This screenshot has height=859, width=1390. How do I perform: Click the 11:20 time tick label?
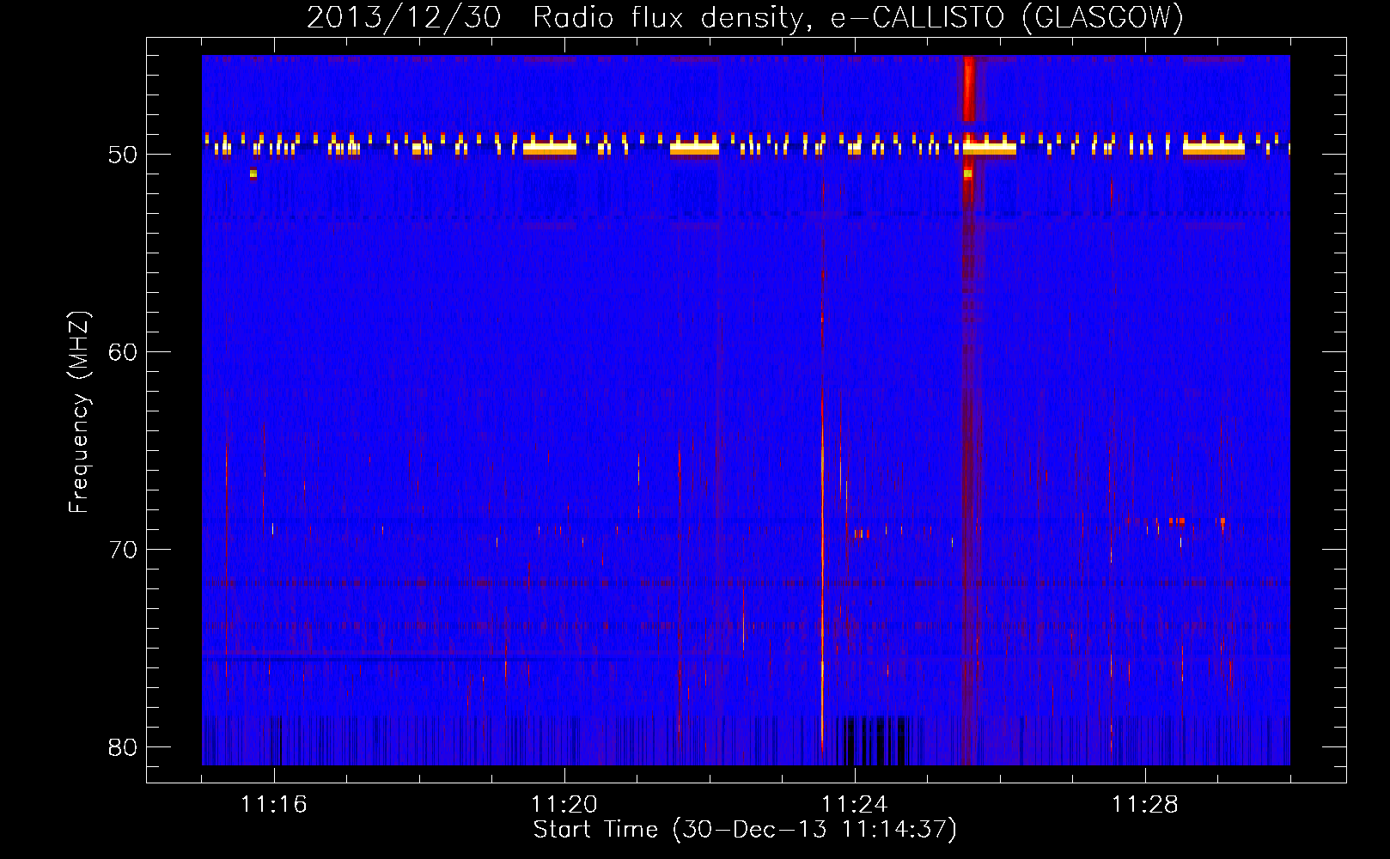tap(564, 804)
